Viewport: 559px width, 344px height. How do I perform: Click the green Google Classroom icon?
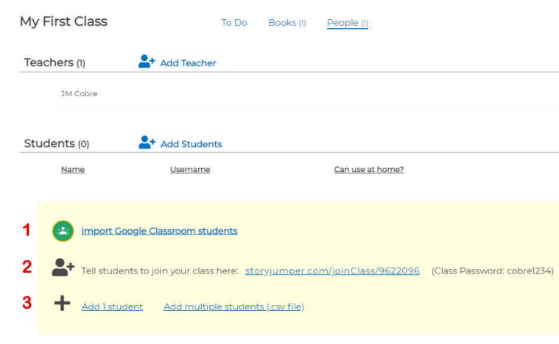click(63, 231)
